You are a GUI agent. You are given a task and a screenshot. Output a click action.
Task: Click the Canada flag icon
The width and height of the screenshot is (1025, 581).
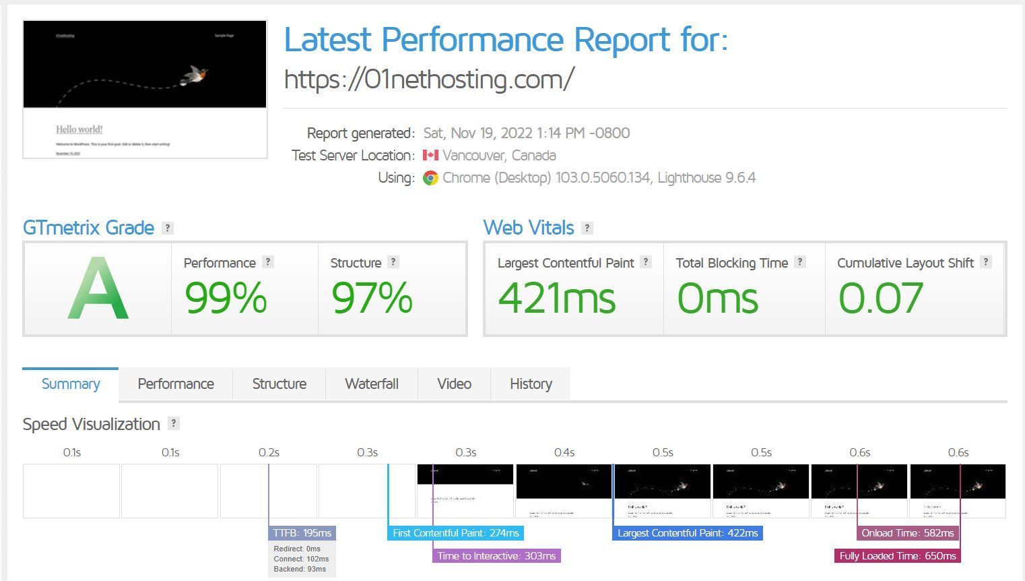[430, 155]
